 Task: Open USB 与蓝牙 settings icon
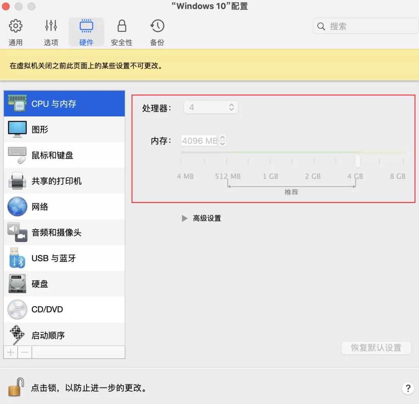click(x=17, y=258)
